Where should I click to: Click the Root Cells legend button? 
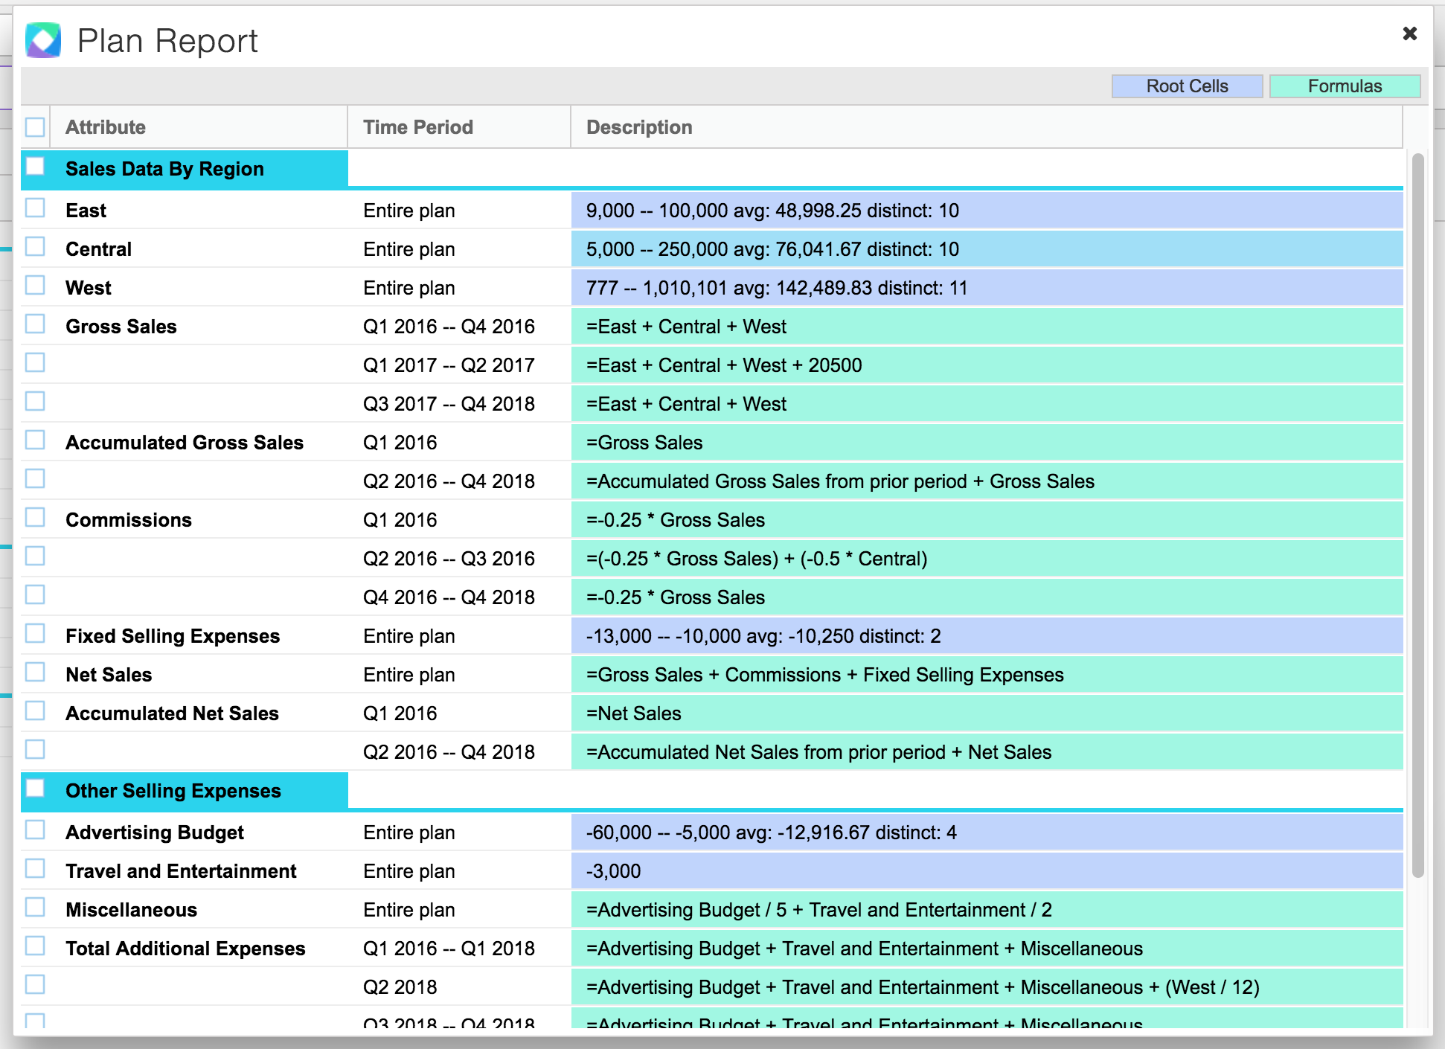(x=1187, y=86)
